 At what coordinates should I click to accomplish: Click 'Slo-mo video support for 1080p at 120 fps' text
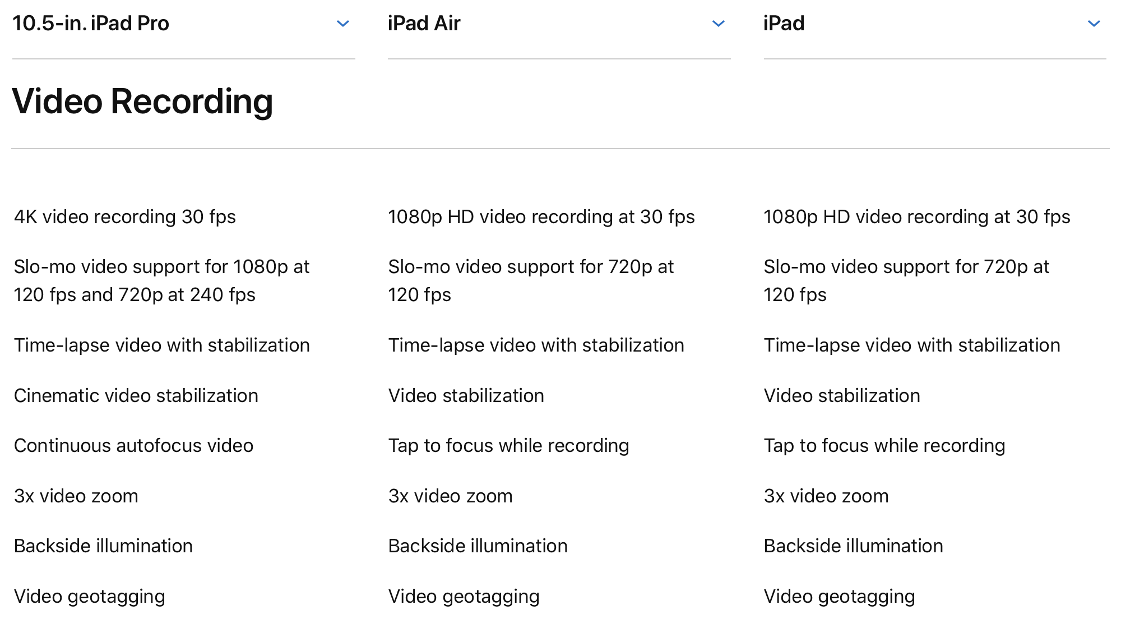pyautogui.click(x=161, y=280)
